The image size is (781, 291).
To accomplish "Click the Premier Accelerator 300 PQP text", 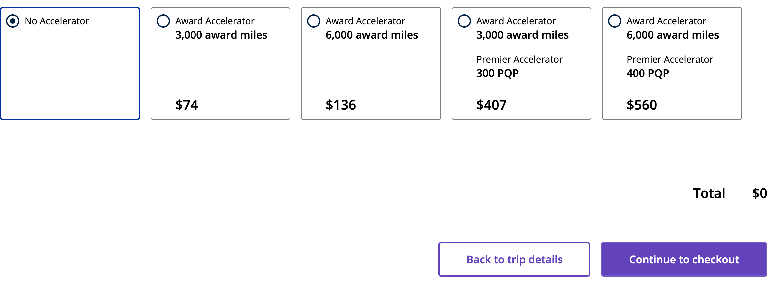I will [x=519, y=66].
